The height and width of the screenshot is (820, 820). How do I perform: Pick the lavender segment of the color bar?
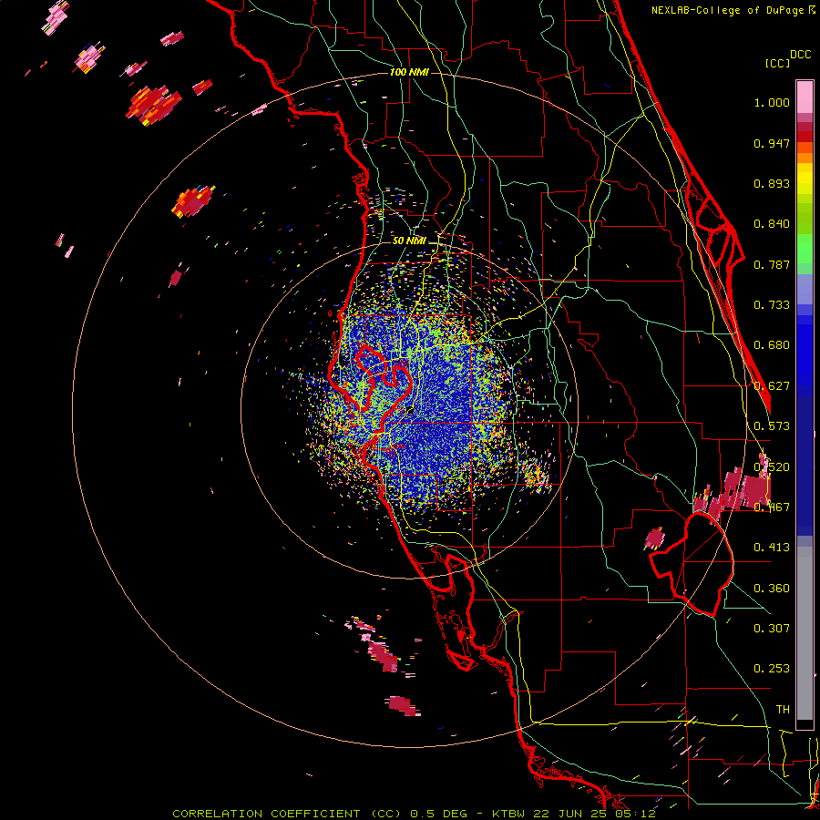click(805, 289)
